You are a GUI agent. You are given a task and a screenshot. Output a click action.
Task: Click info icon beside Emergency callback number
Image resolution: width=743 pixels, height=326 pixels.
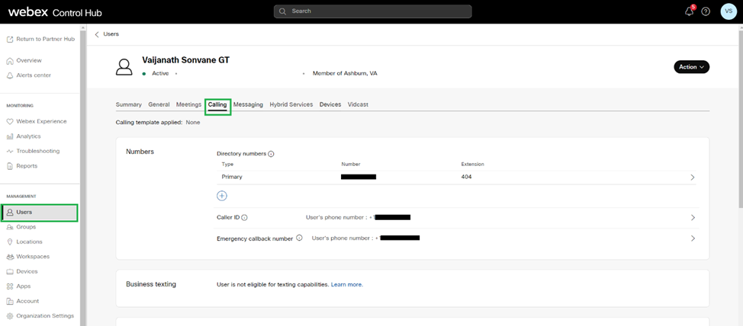point(299,238)
